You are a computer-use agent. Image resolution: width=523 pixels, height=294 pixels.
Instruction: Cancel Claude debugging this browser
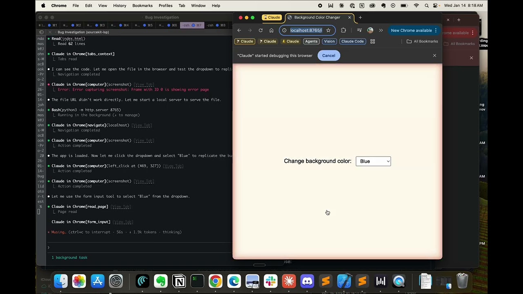pyautogui.click(x=329, y=56)
